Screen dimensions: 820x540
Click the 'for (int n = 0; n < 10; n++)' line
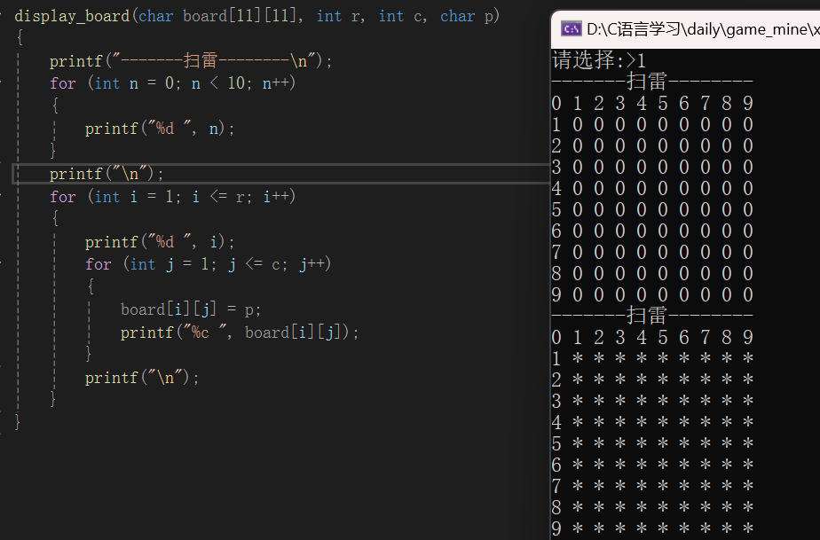point(172,83)
